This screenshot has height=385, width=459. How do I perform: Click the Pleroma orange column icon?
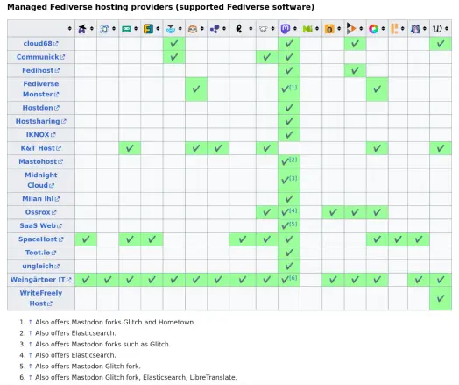point(394,29)
